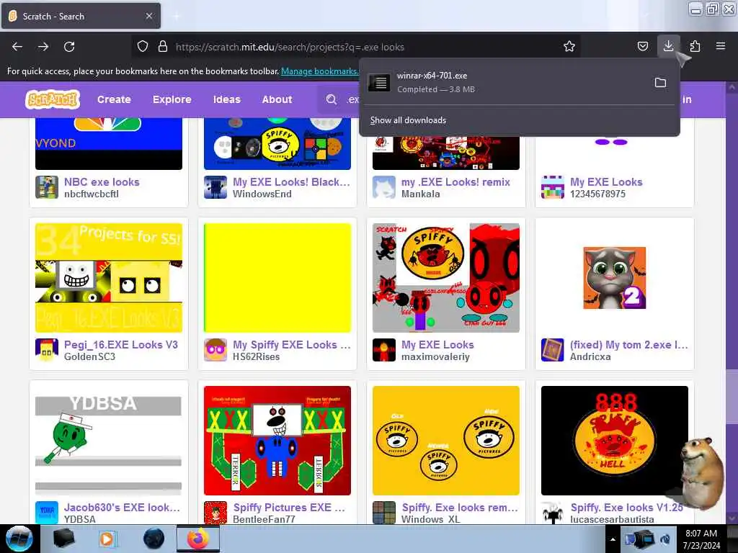Image resolution: width=738 pixels, height=553 pixels.
Task: Open Firefox application hamburger menu
Action: click(720, 47)
